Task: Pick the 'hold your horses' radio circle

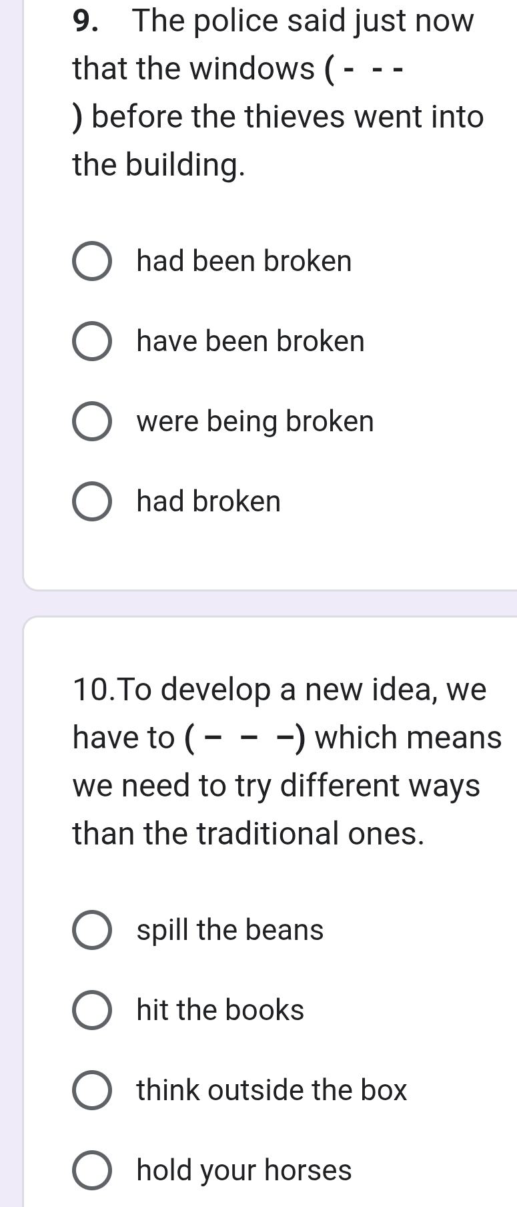Action: [91, 1170]
